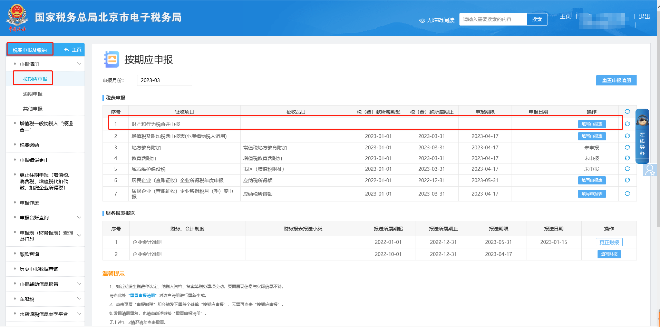Click the user silhouette icon below 在线导办
This screenshot has height=327, width=660.
(x=650, y=170)
